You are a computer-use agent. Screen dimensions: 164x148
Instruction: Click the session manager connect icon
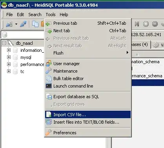pos(9,24)
